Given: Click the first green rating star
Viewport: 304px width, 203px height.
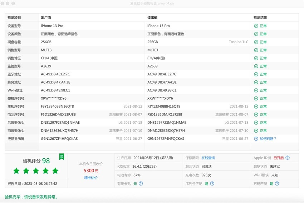Looking at the screenshot, I should click(x=16, y=171).
